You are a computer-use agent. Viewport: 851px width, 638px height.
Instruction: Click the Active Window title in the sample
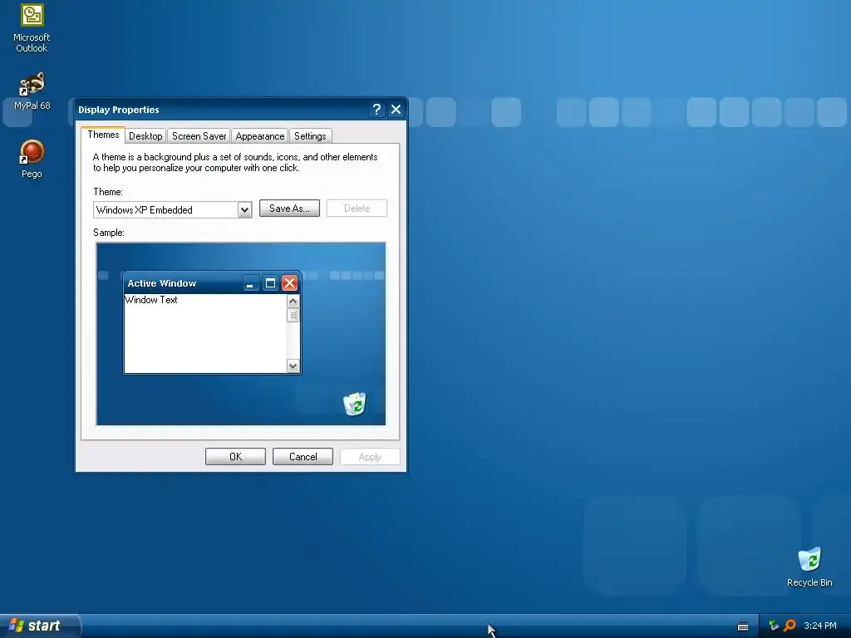162,283
